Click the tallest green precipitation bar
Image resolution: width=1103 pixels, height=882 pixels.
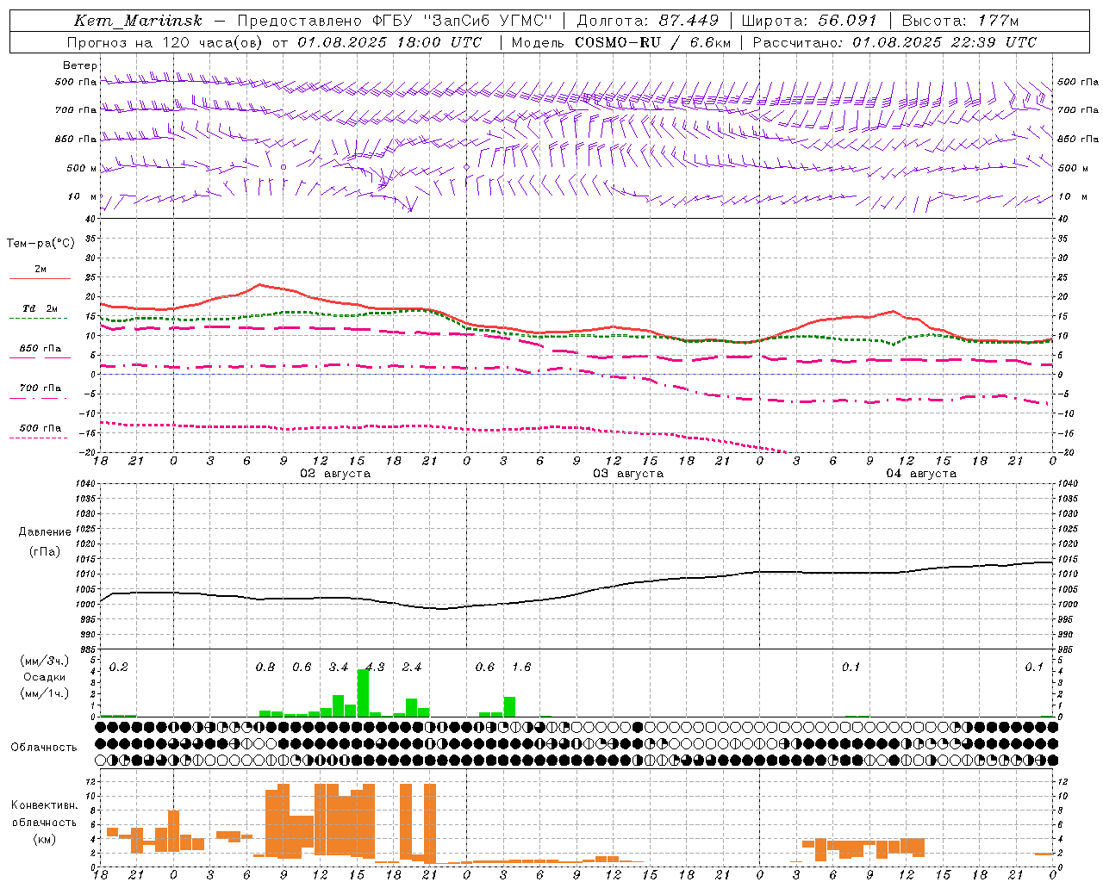coord(363,693)
